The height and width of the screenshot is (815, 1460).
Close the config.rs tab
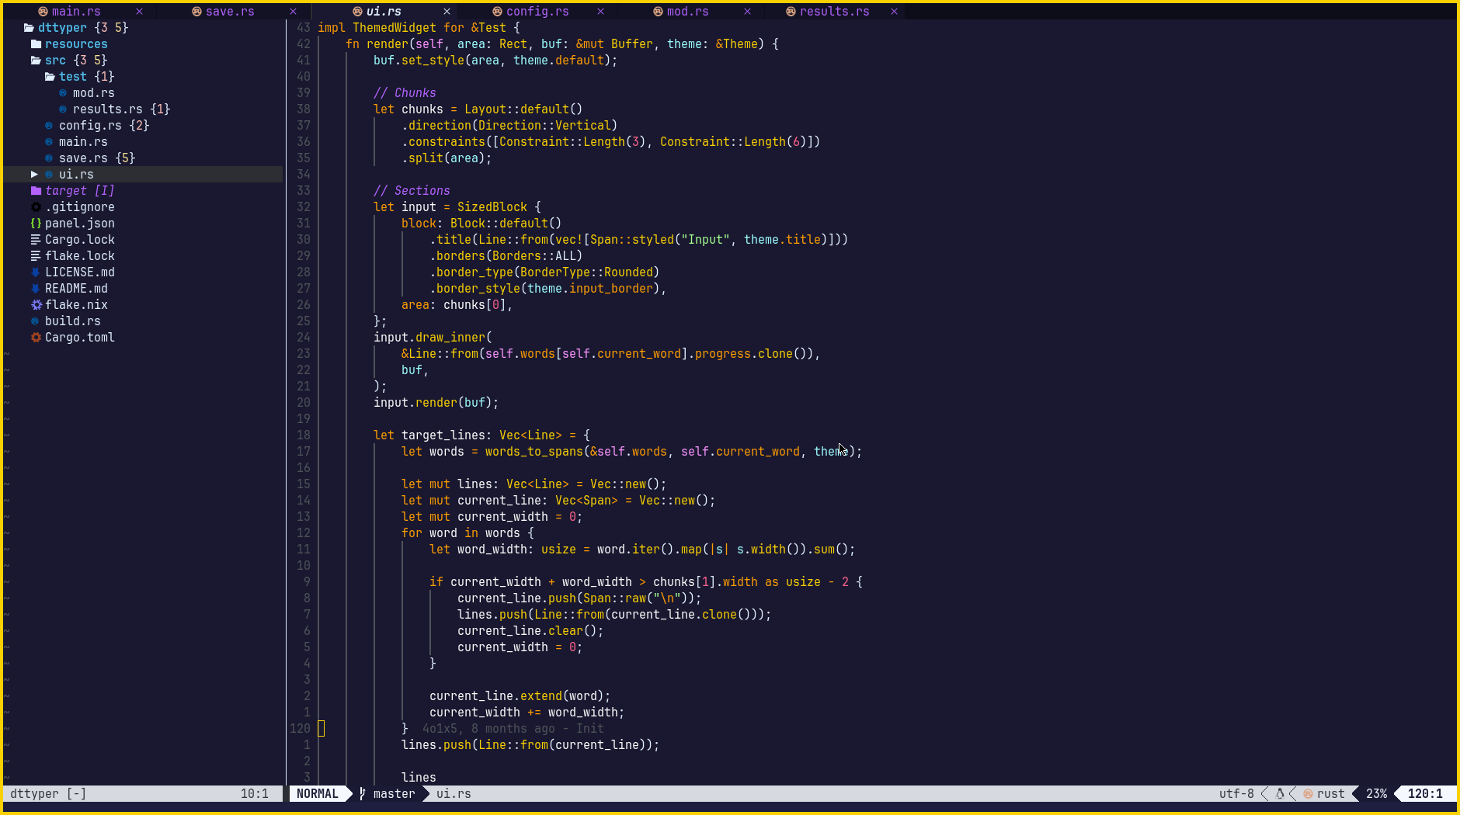click(600, 12)
